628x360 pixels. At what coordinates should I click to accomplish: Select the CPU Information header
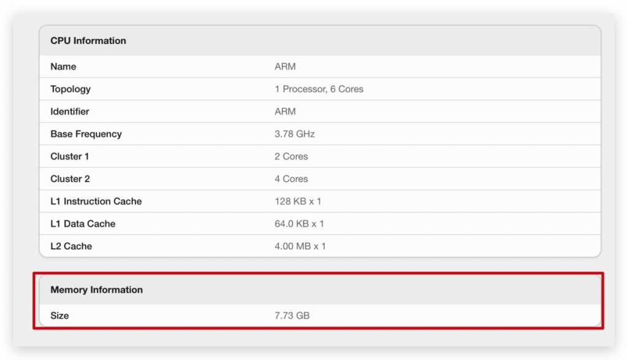[88, 41]
